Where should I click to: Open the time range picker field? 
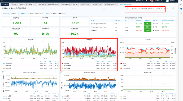(147, 8)
